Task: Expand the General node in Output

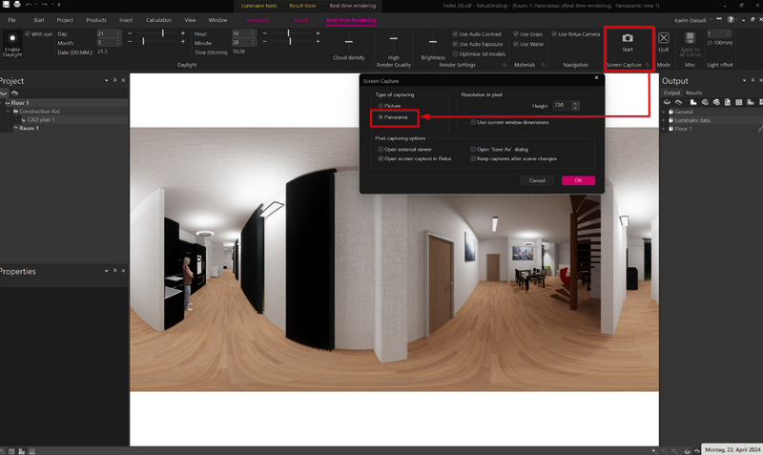Action: [665, 112]
